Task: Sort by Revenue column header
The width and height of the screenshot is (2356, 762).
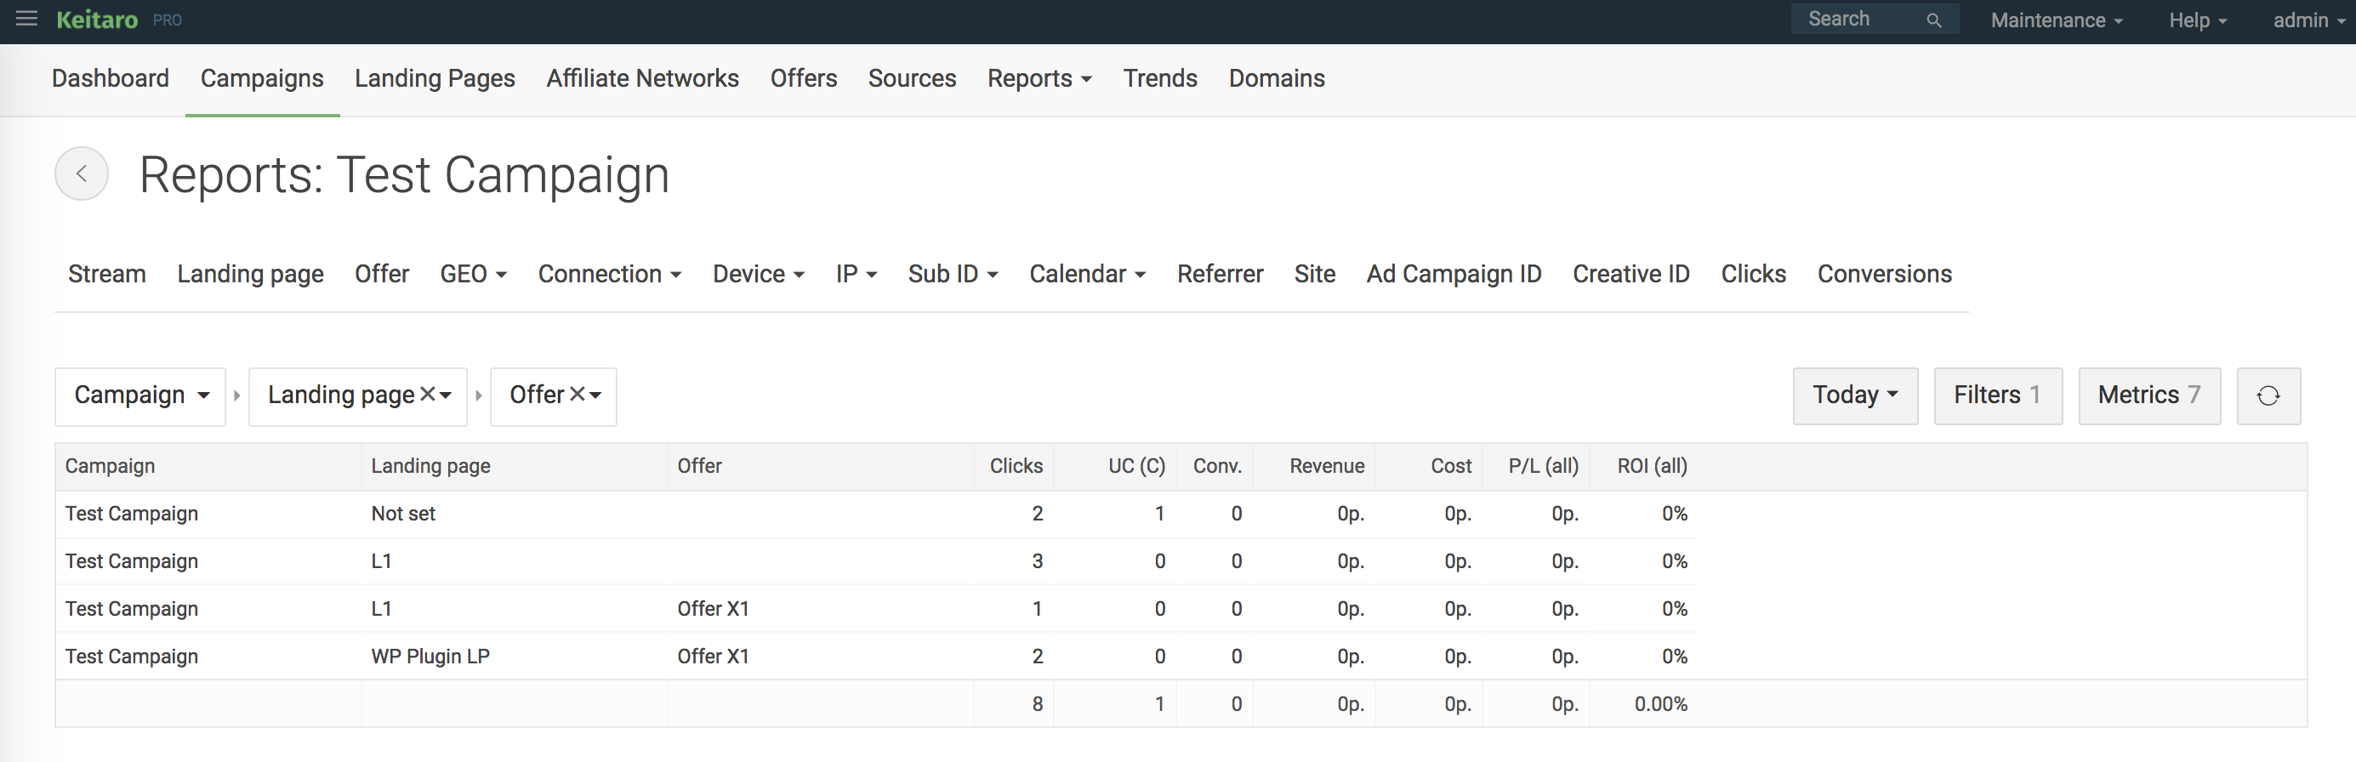Action: pyautogui.click(x=1327, y=467)
